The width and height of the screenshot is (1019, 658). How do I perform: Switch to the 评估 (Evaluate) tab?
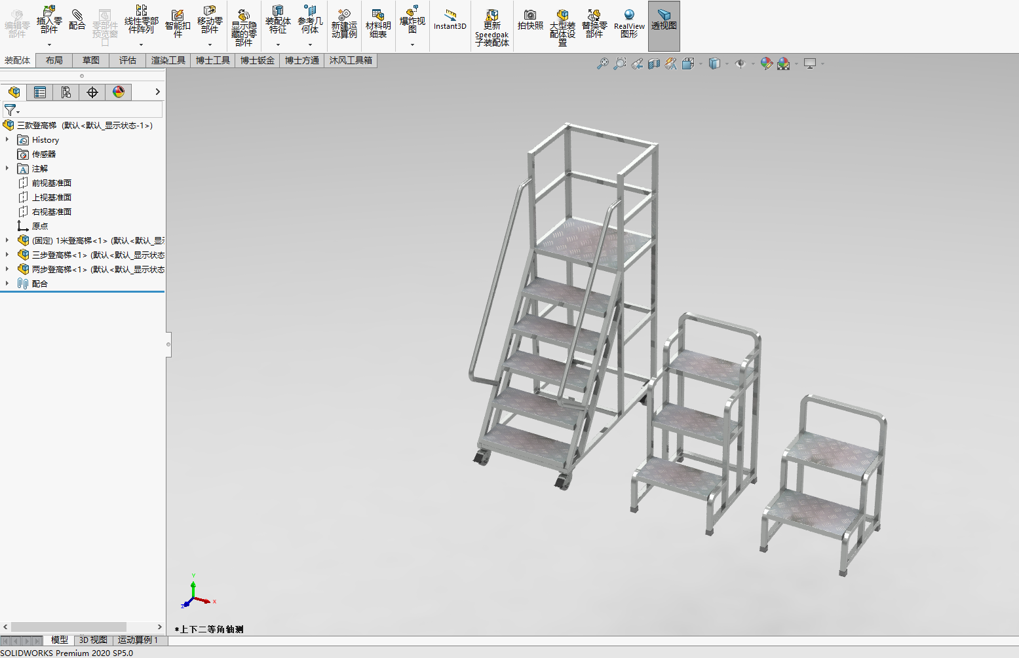128,60
